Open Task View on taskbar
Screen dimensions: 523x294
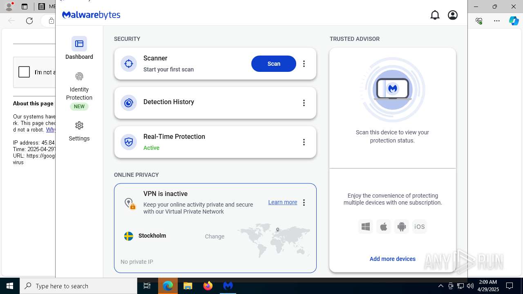(147, 286)
